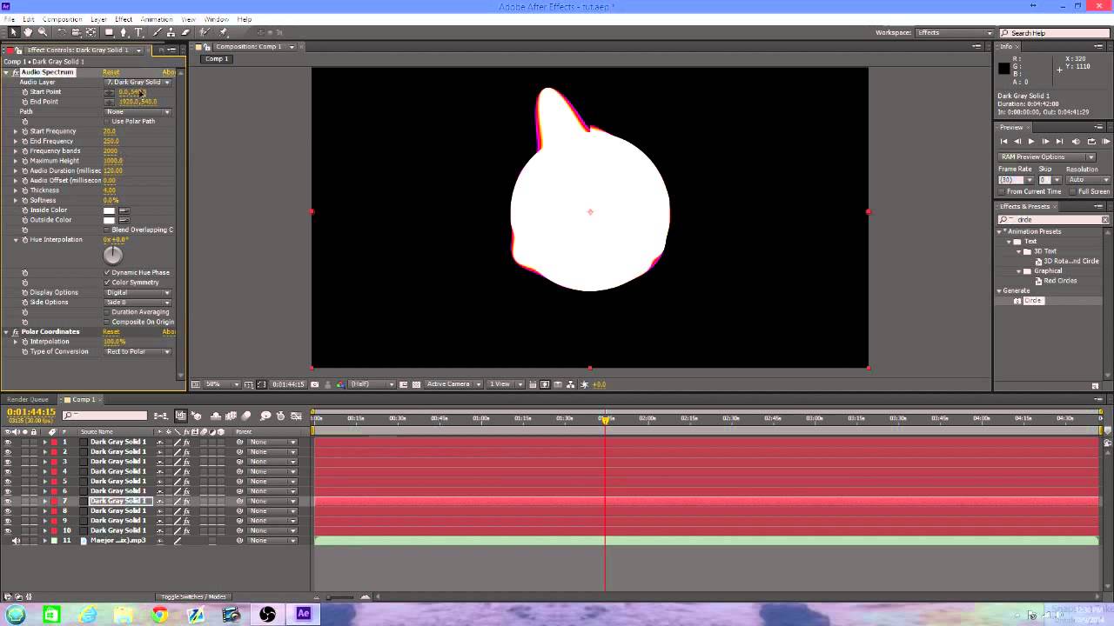Mute audio of layer 11 mp3
Screen dimensions: 1114x626
(16, 541)
